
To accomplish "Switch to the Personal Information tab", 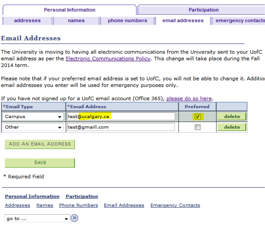I will 70,10.
